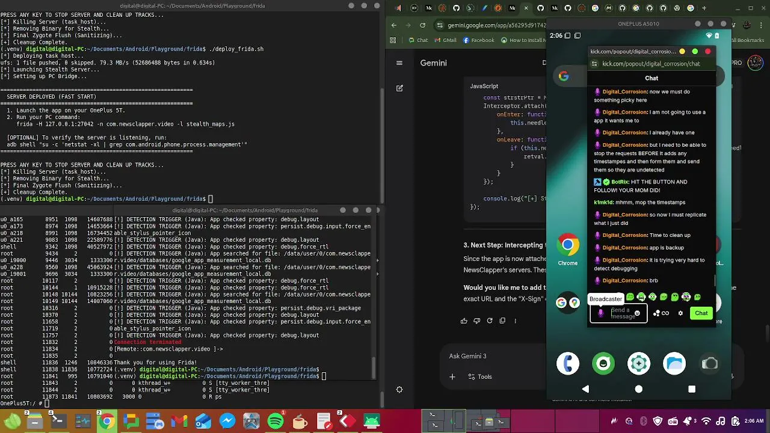Open Messenger from taskbar

[227, 422]
